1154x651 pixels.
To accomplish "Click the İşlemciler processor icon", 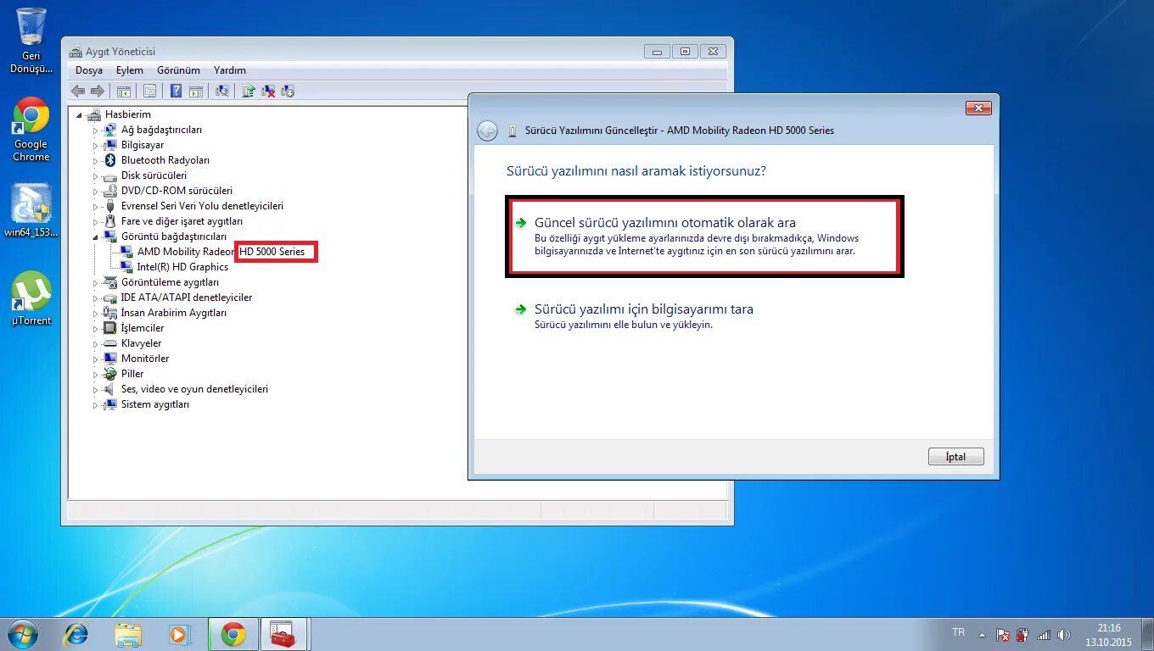I will pyautogui.click(x=109, y=328).
